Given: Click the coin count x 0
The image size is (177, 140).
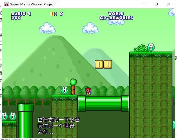Looking at the screenshot, I should point(59,14).
